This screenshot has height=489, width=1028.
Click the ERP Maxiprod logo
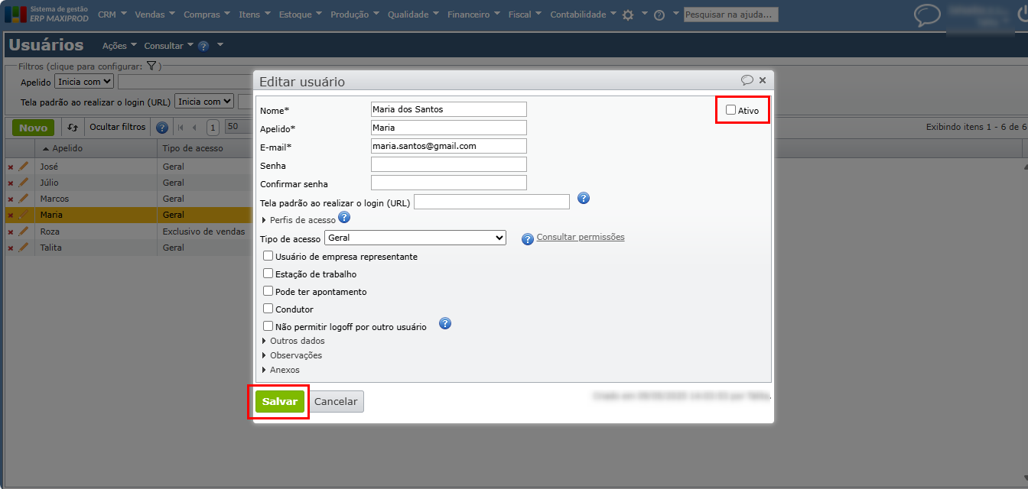[48, 14]
